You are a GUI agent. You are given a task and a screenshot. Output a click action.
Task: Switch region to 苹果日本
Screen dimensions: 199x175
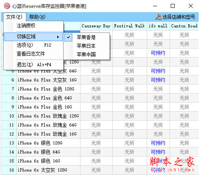pyautogui.click(x=87, y=46)
